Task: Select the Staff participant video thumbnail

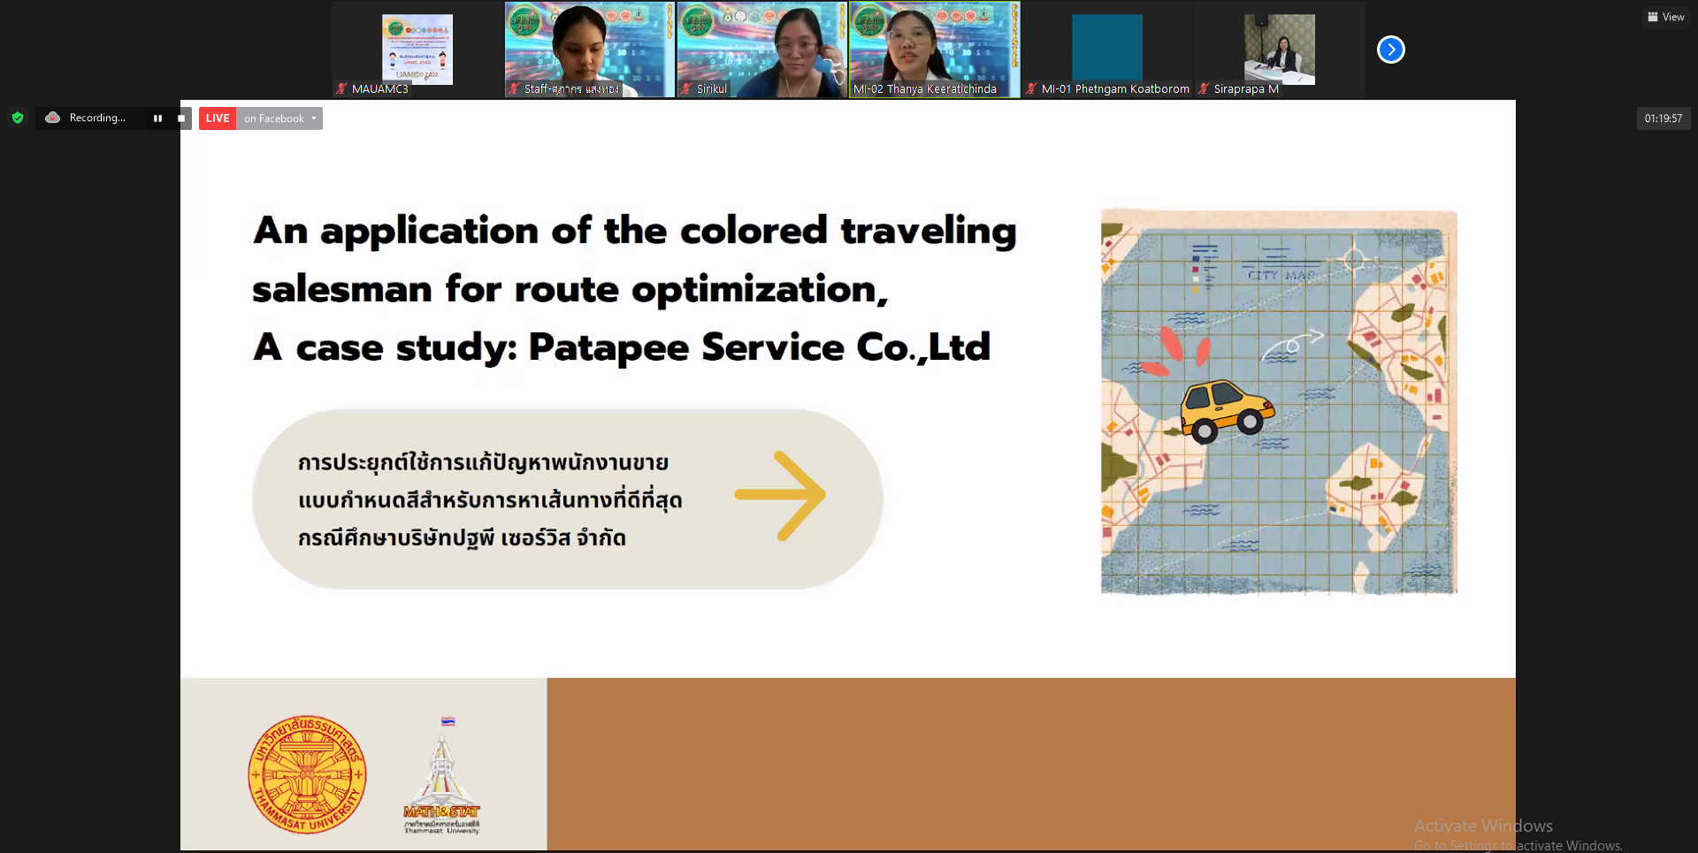Action: point(589,50)
